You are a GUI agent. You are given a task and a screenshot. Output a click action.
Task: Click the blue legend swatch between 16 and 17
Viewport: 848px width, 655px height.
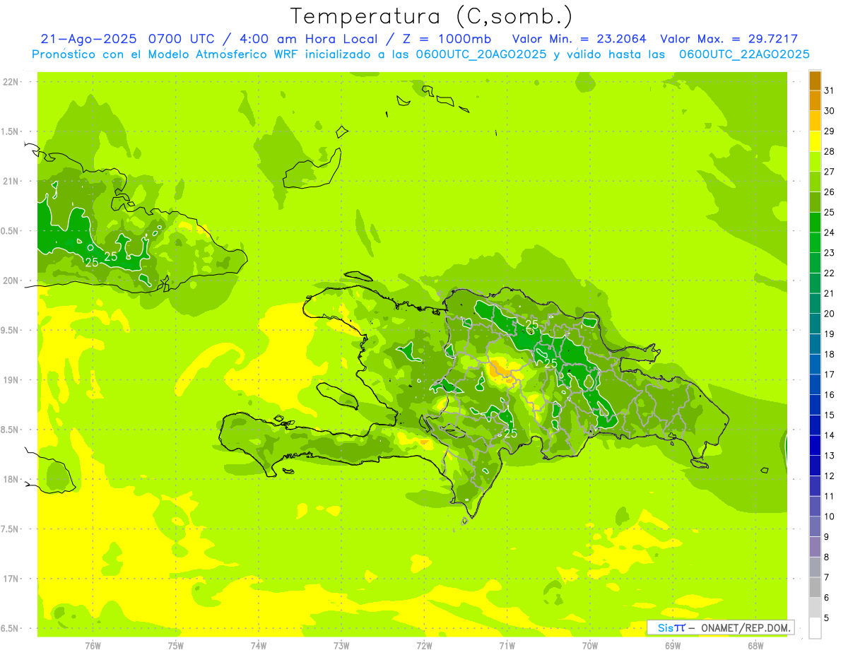pos(815,384)
